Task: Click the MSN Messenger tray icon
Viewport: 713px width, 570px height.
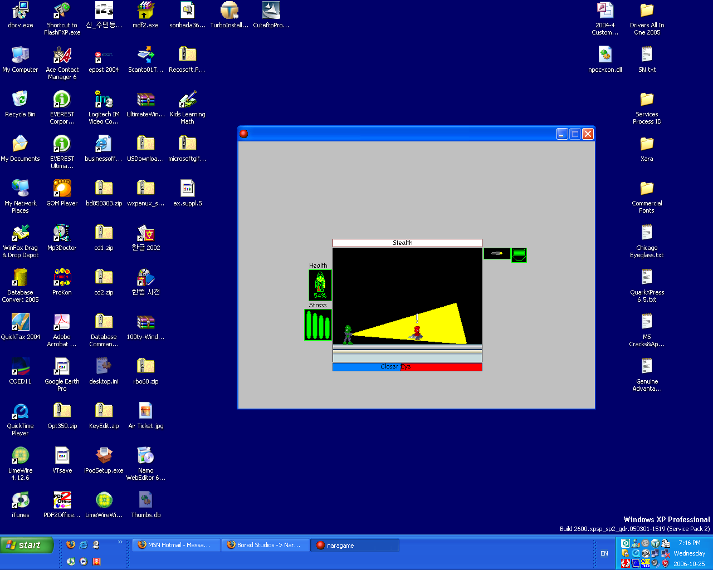Action: click(636, 543)
